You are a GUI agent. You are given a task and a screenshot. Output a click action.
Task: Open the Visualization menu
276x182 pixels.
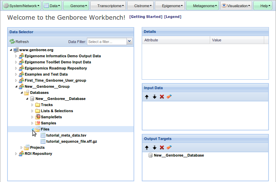(x=236, y=6)
